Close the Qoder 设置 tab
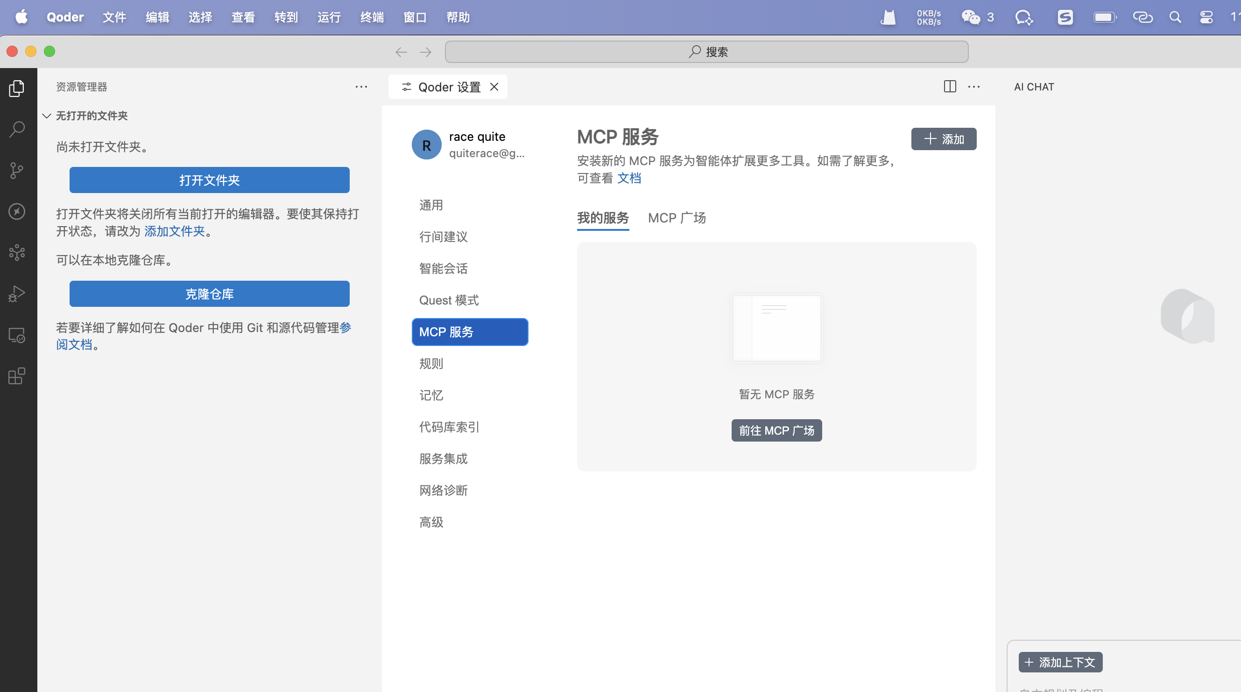 [x=494, y=87]
